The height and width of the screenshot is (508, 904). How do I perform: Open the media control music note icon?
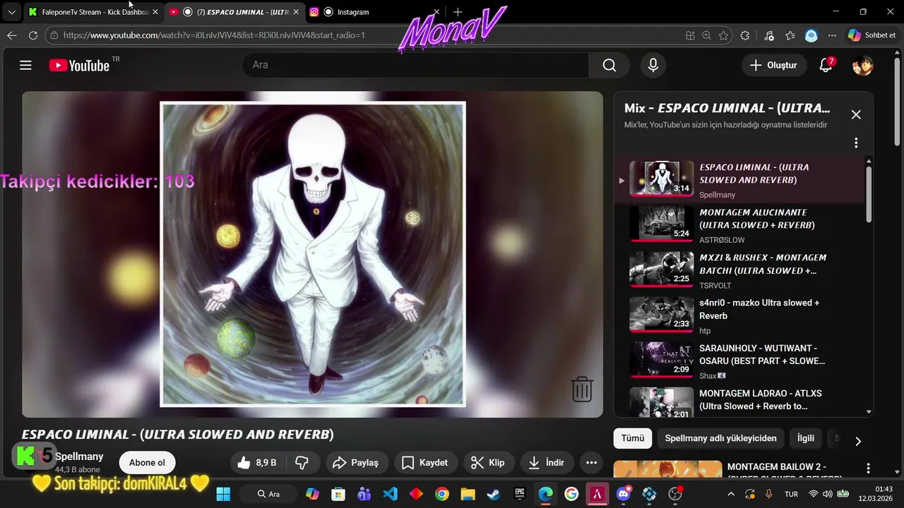point(769,35)
